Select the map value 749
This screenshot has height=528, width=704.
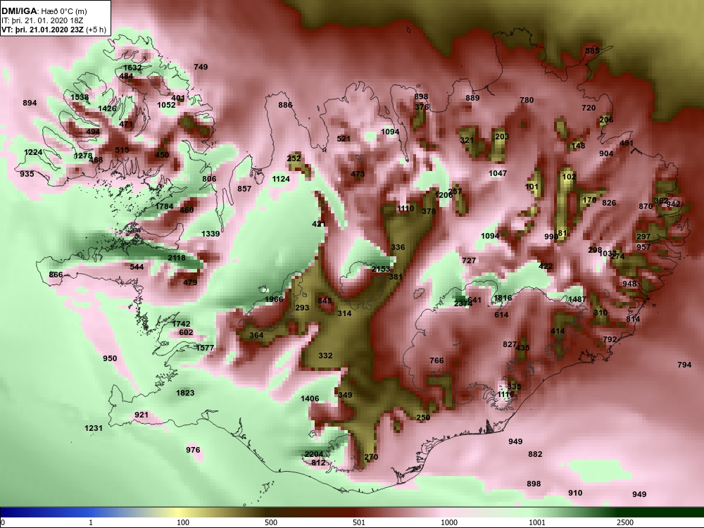(201, 67)
